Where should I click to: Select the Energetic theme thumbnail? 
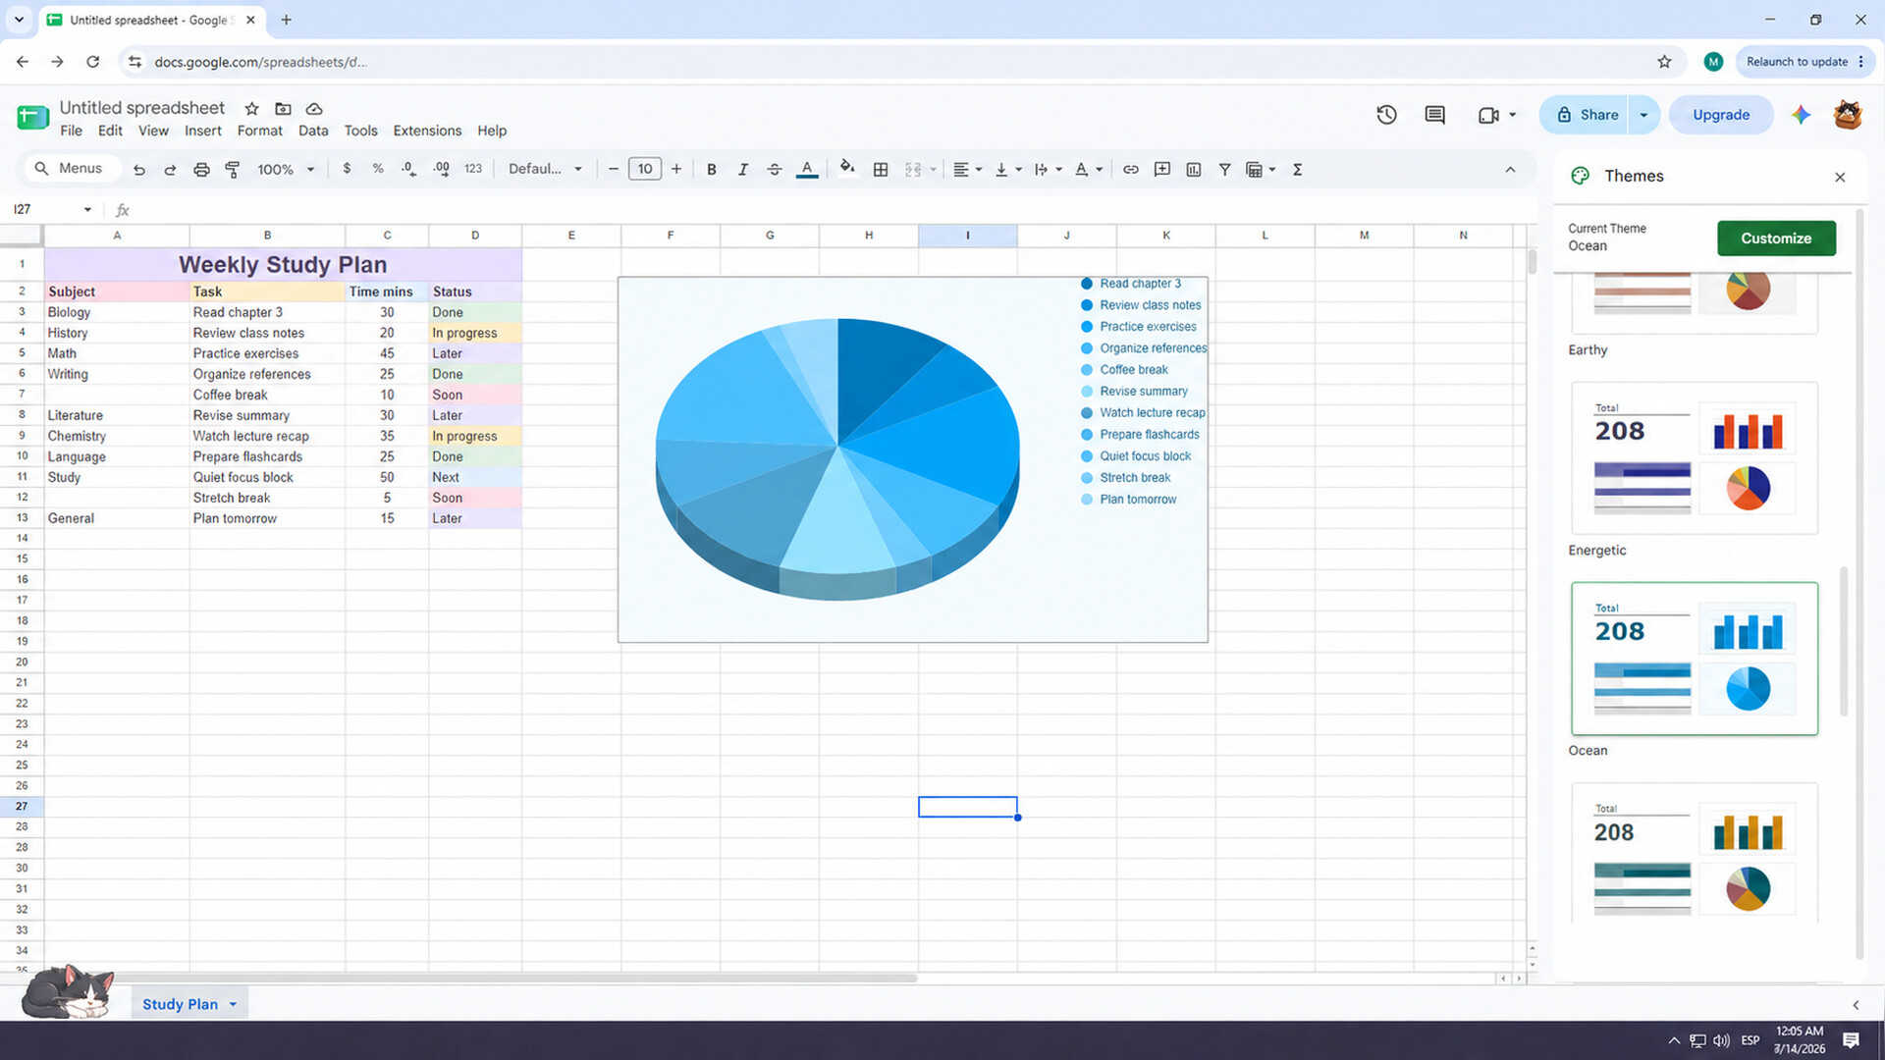tap(1695, 458)
